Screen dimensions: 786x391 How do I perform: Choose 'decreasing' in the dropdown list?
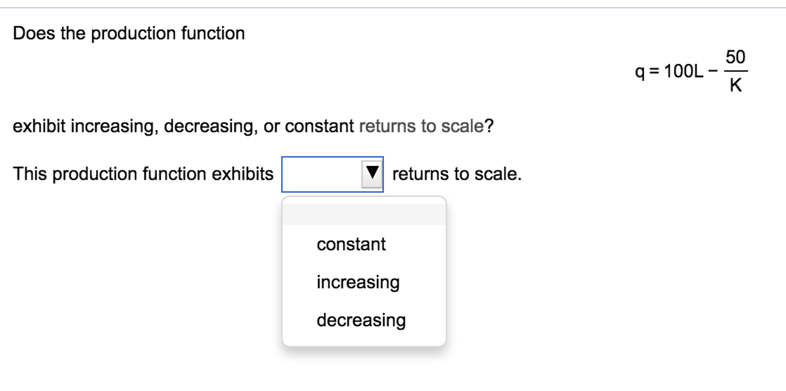coord(361,320)
